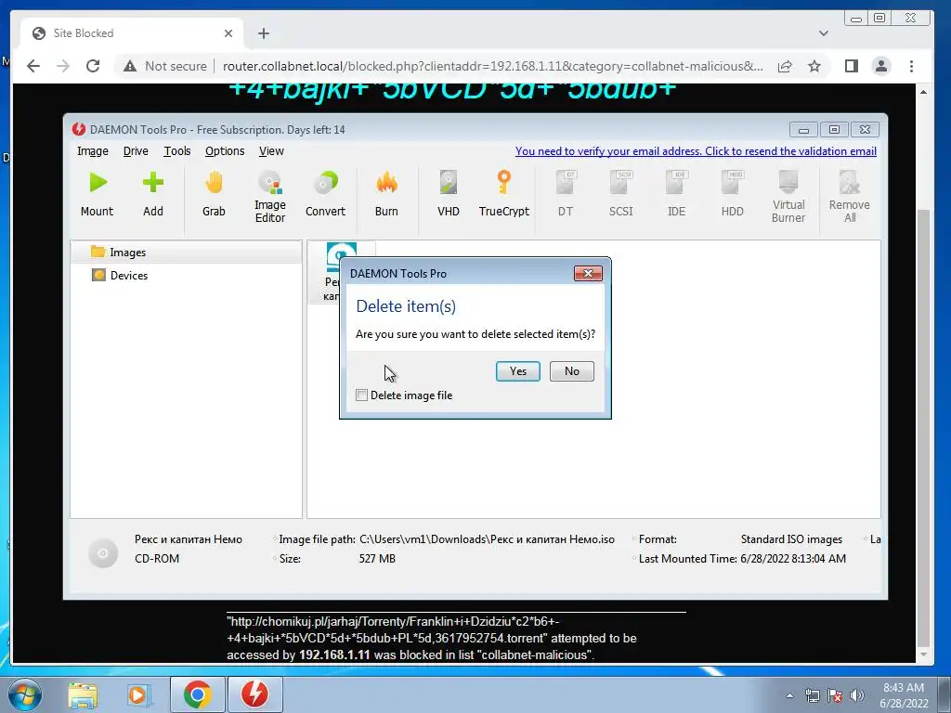951x713 pixels.
Task: Select the Site Blocked browser tab
Action: (x=132, y=33)
